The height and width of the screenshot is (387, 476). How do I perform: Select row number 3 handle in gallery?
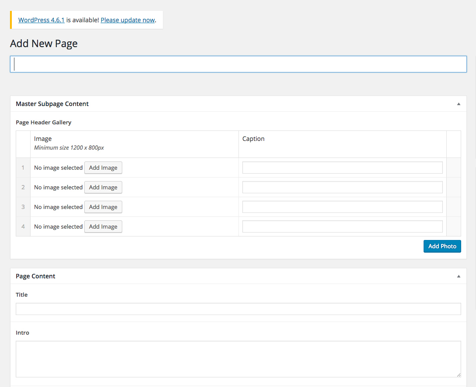pos(23,207)
